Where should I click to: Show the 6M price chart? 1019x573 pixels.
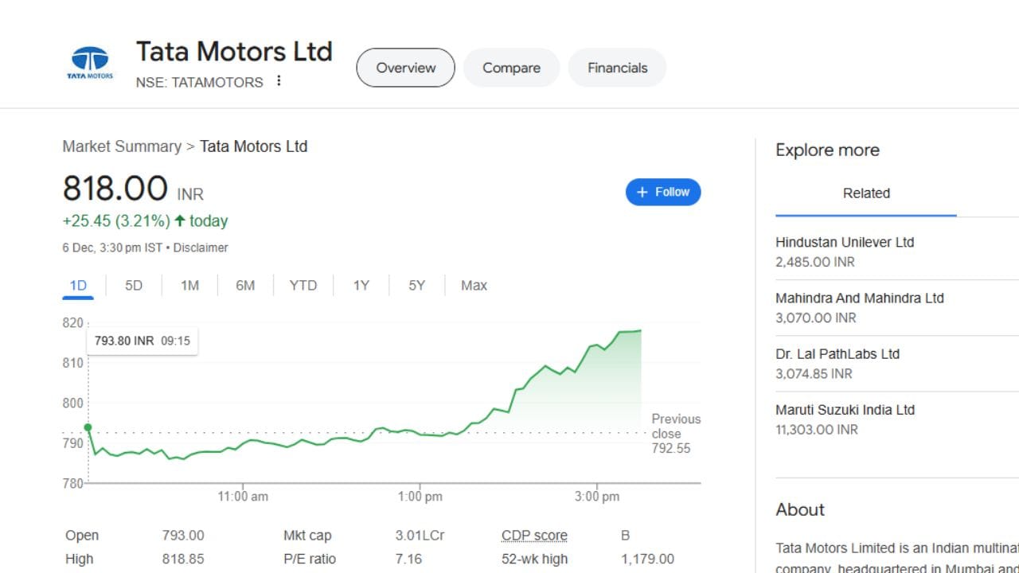245,285
